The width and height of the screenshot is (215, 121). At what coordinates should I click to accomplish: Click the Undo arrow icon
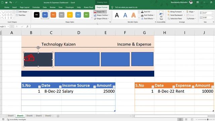click(10, 2)
